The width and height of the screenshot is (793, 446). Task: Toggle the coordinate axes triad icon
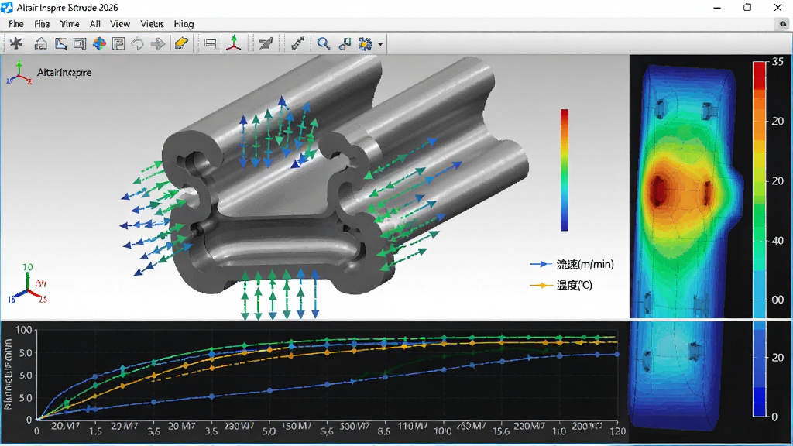tap(233, 43)
